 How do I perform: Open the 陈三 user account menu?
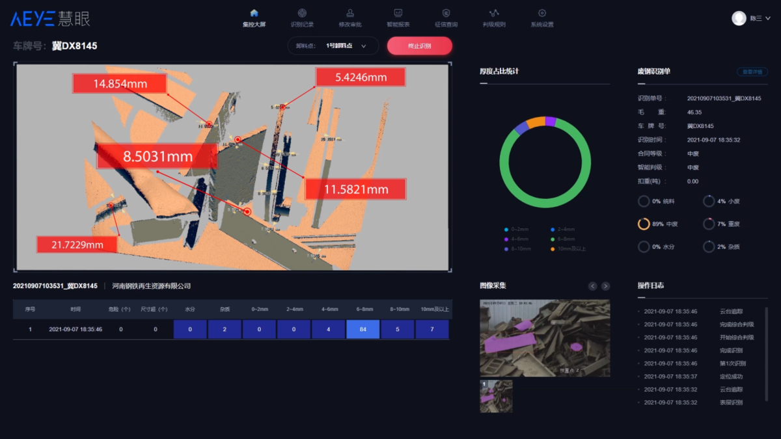pyautogui.click(x=760, y=19)
